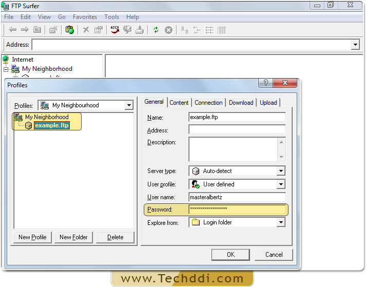Toggle ASCII transfer mode icon
This screenshot has width=366, height=287.
[x=114, y=30]
